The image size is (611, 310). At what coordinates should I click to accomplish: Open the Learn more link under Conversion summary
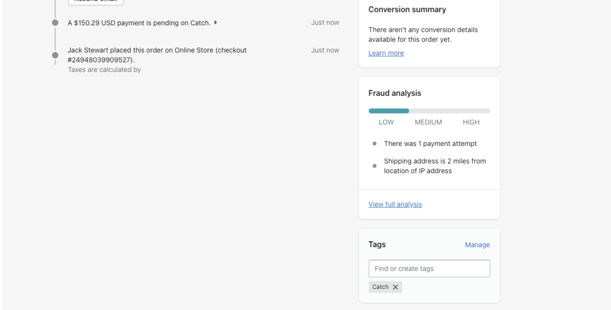(x=386, y=53)
